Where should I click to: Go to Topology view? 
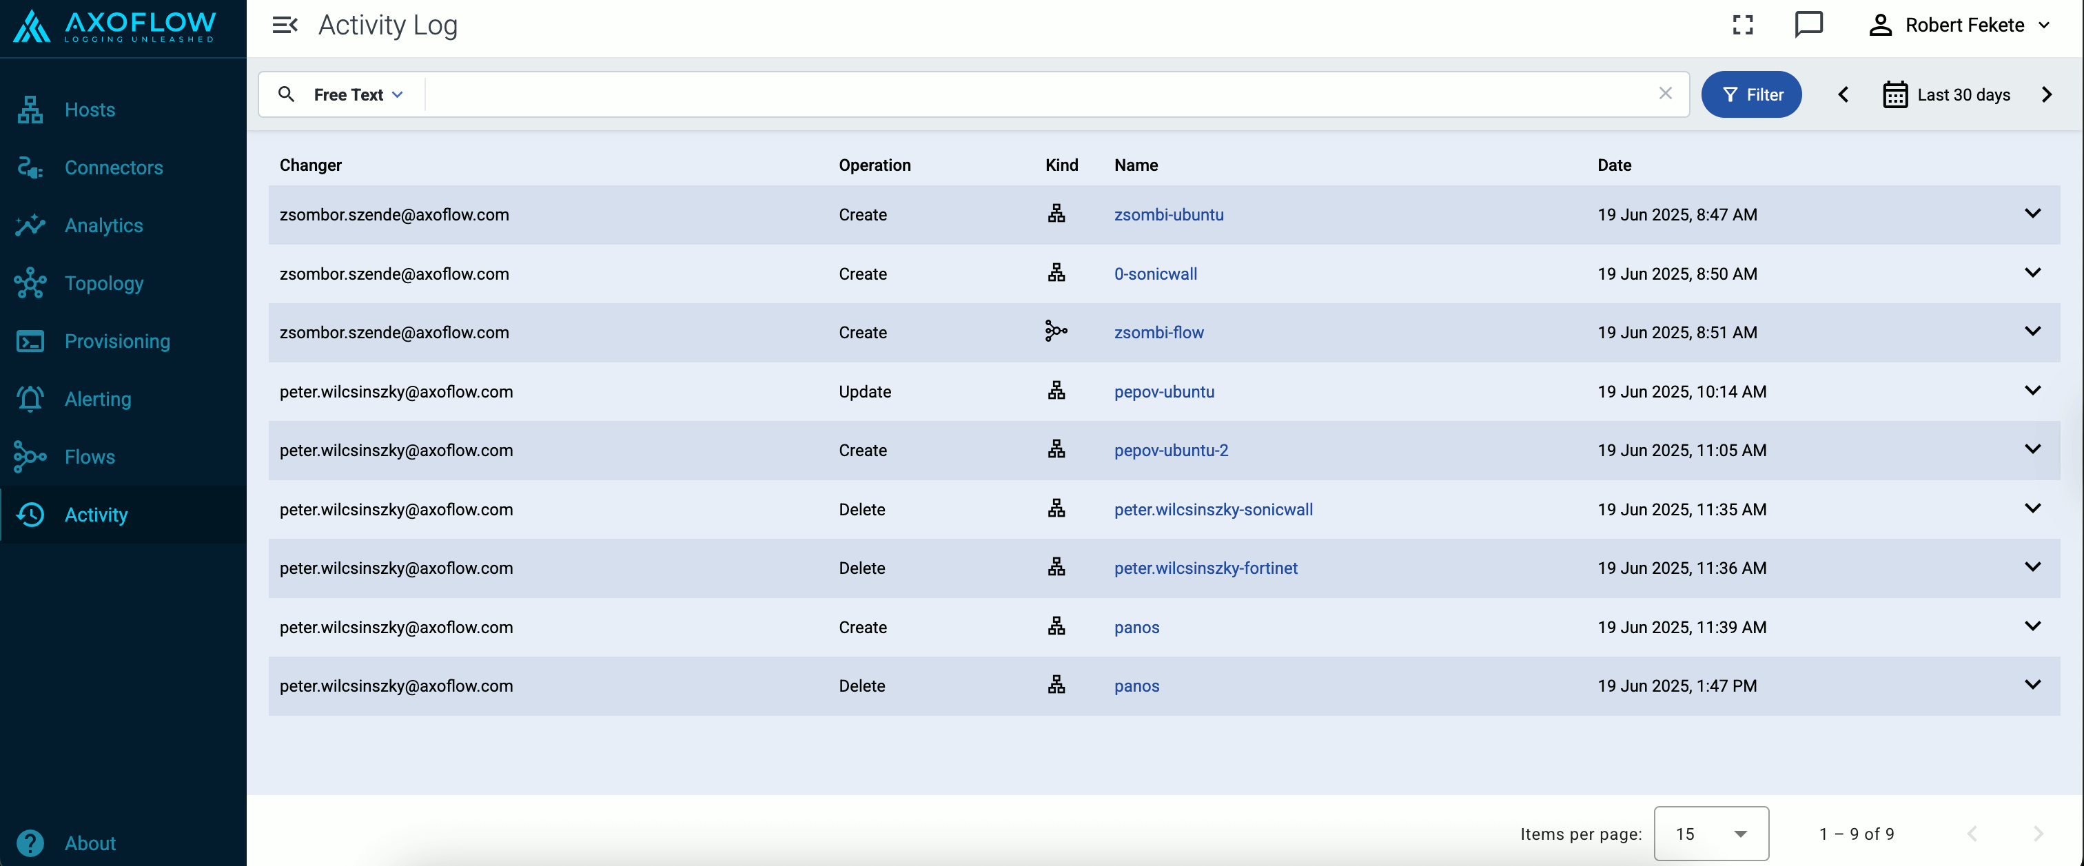(123, 283)
